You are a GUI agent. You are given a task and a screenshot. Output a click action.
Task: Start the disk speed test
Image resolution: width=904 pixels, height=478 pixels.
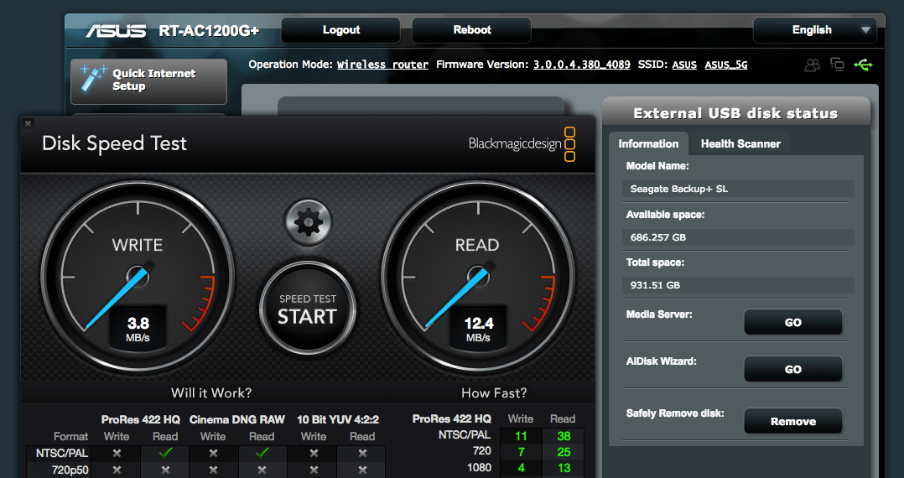tap(308, 309)
